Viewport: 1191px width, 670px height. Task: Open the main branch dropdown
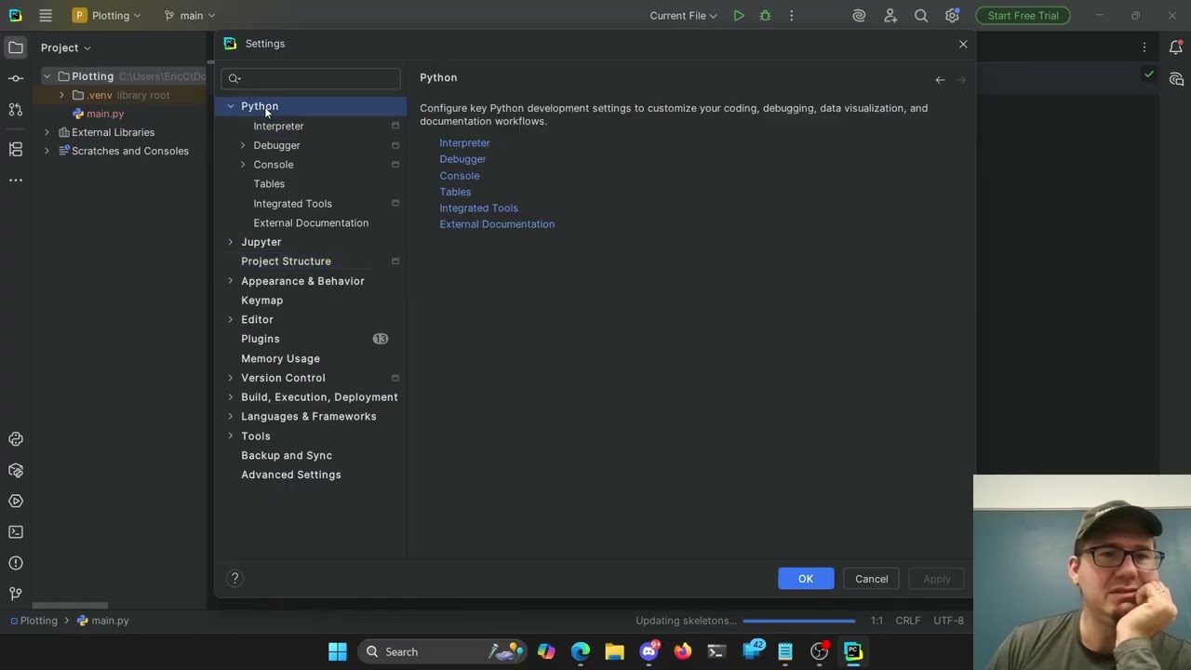pyautogui.click(x=189, y=16)
